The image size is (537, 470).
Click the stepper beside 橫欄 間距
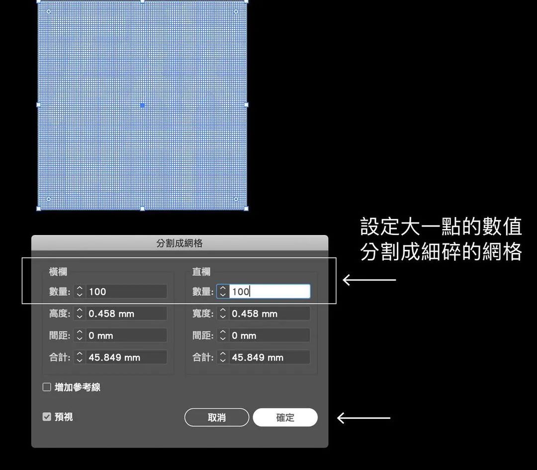[x=80, y=336]
